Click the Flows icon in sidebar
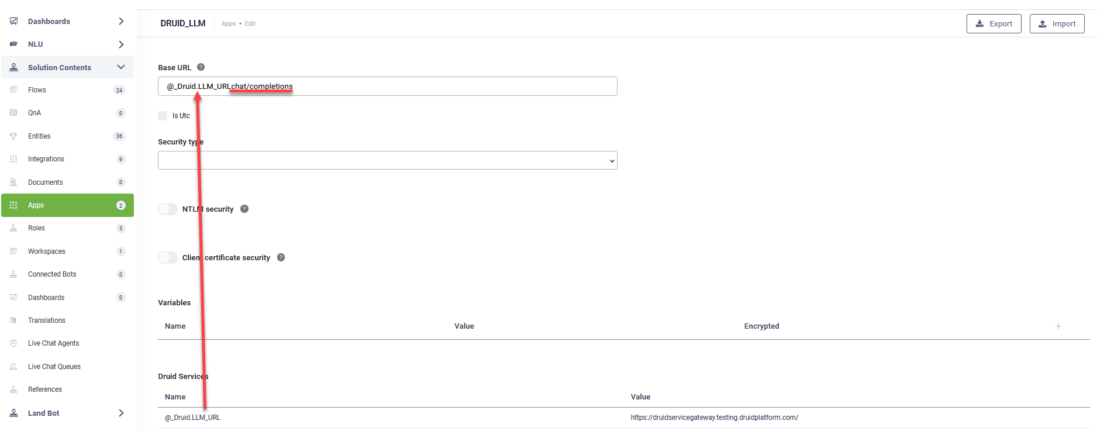The image size is (1097, 431). [13, 90]
